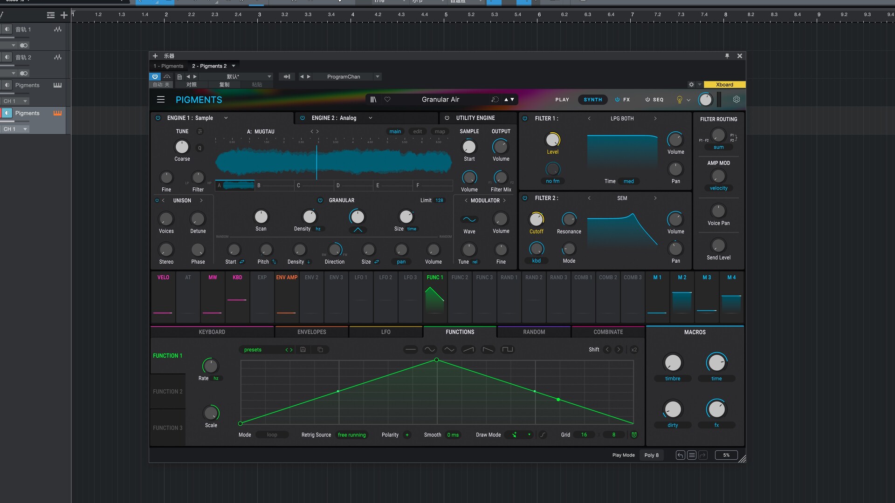The height and width of the screenshot is (503, 895).
Task: Click the plugin window gear settings icon
Action: click(x=691, y=84)
